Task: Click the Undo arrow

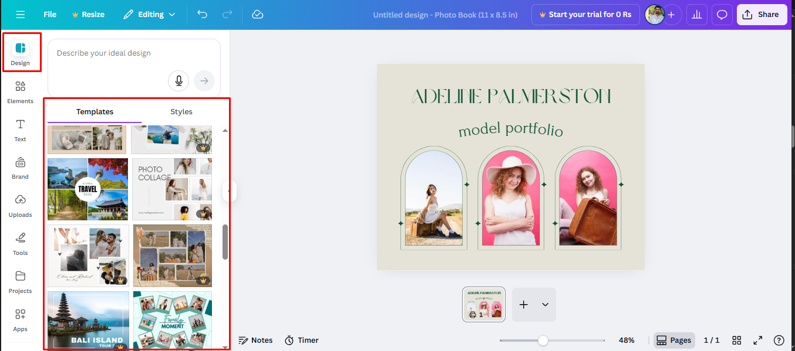Action: 203,14
